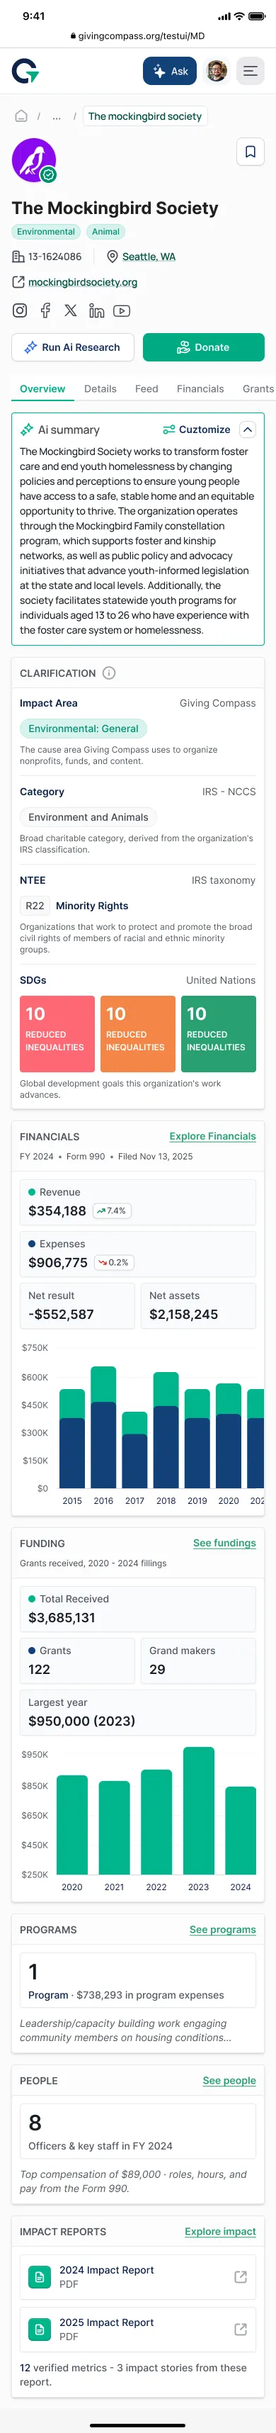The image size is (276, 2433).
Task: Click Total Received $3,685,131 card
Action: pyautogui.click(x=137, y=1609)
